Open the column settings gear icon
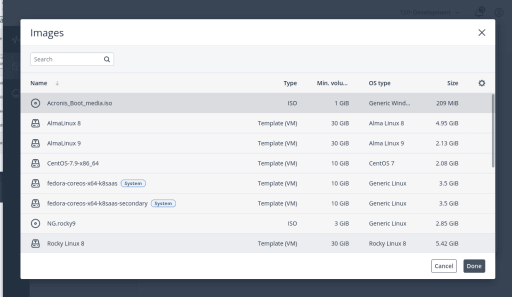 pyautogui.click(x=481, y=83)
